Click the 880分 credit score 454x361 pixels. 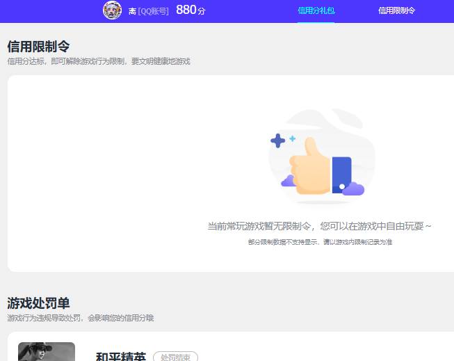(190, 10)
